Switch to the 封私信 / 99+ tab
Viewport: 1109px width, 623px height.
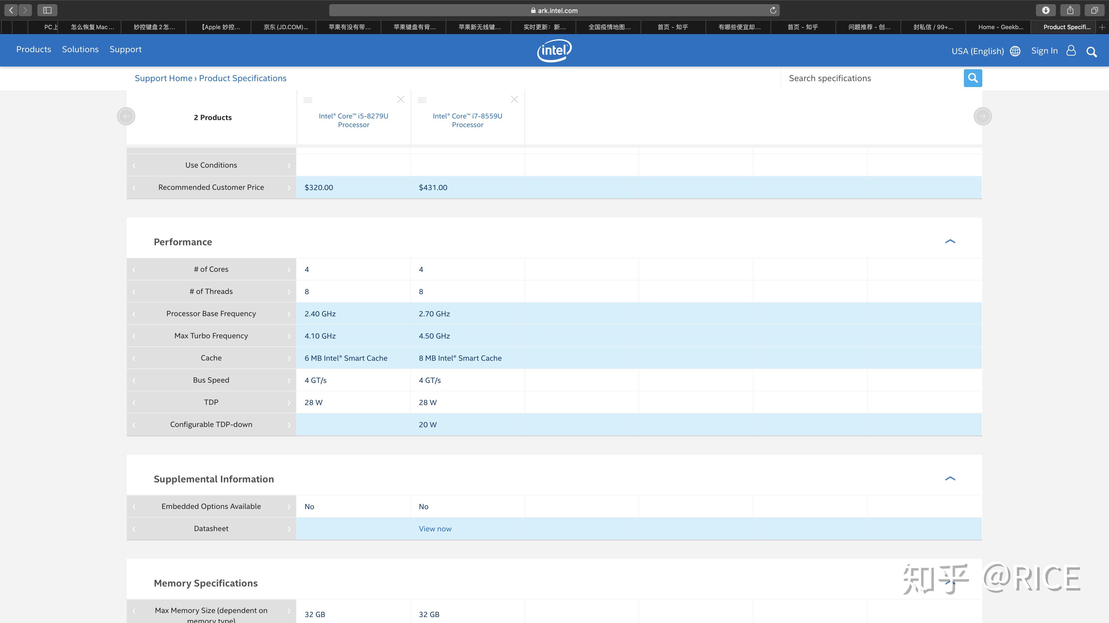coord(933,27)
